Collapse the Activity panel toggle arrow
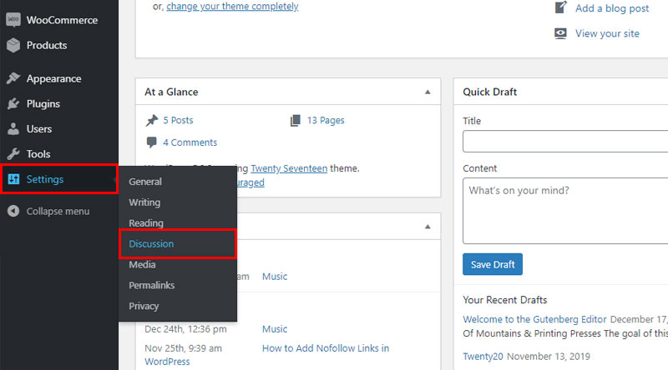 coord(428,227)
